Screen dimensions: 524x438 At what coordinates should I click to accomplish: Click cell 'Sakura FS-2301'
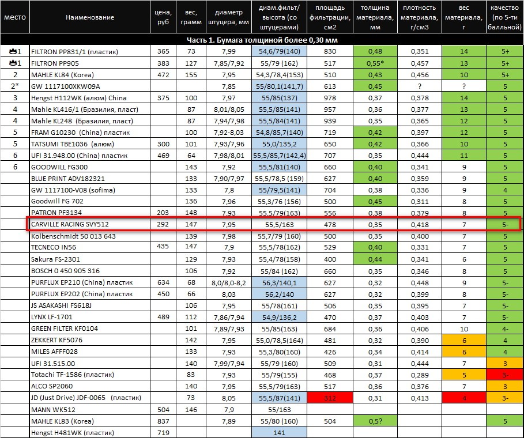coord(90,259)
